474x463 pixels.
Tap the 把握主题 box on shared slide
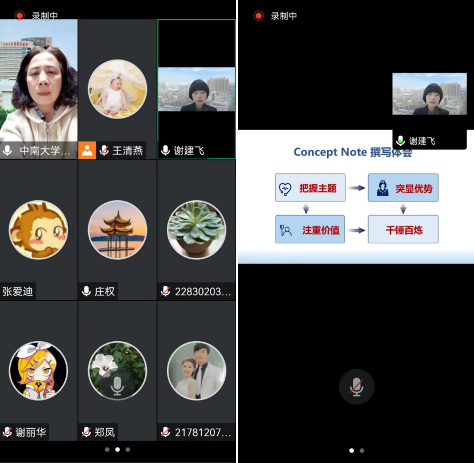point(310,188)
